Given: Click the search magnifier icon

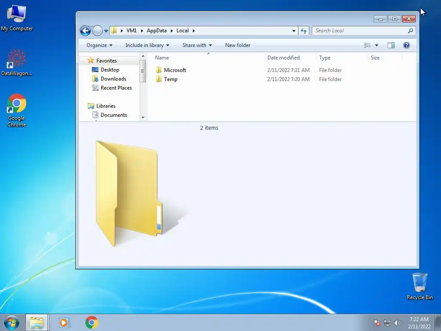Looking at the screenshot, I should (410, 31).
